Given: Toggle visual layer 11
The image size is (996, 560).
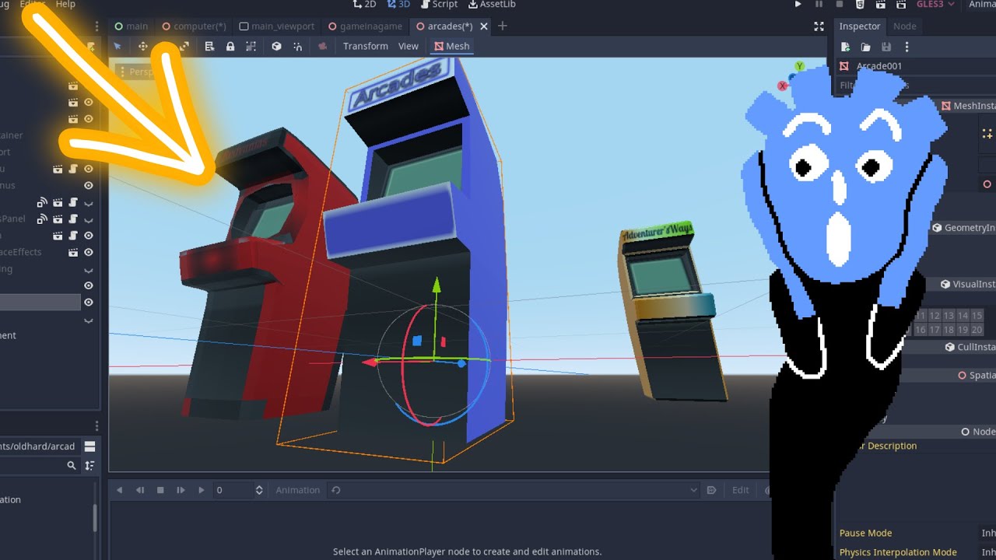Looking at the screenshot, I should [921, 316].
